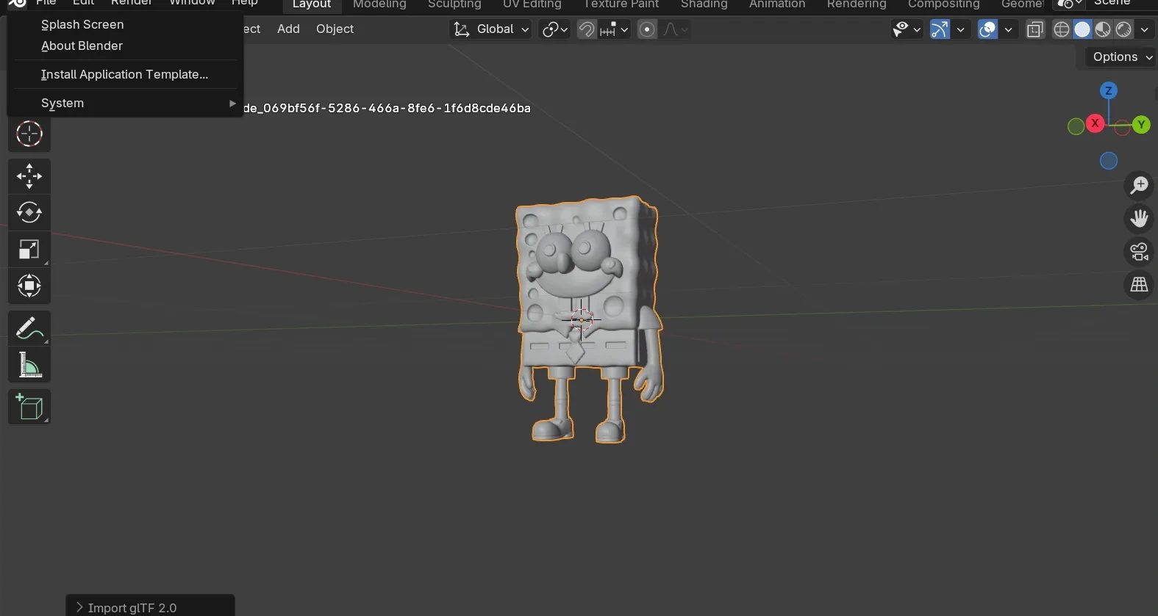The width and height of the screenshot is (1158, 616).
Task: Switch to the Sculpting workspace tab
Action: [x=454, y=4]
